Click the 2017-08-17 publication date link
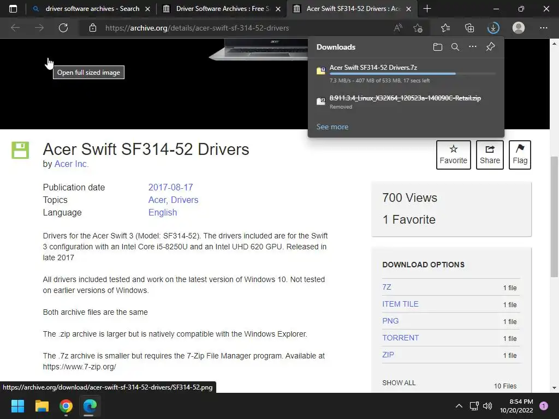This screenshot has width=559, height=419. (x=170, y=188)
